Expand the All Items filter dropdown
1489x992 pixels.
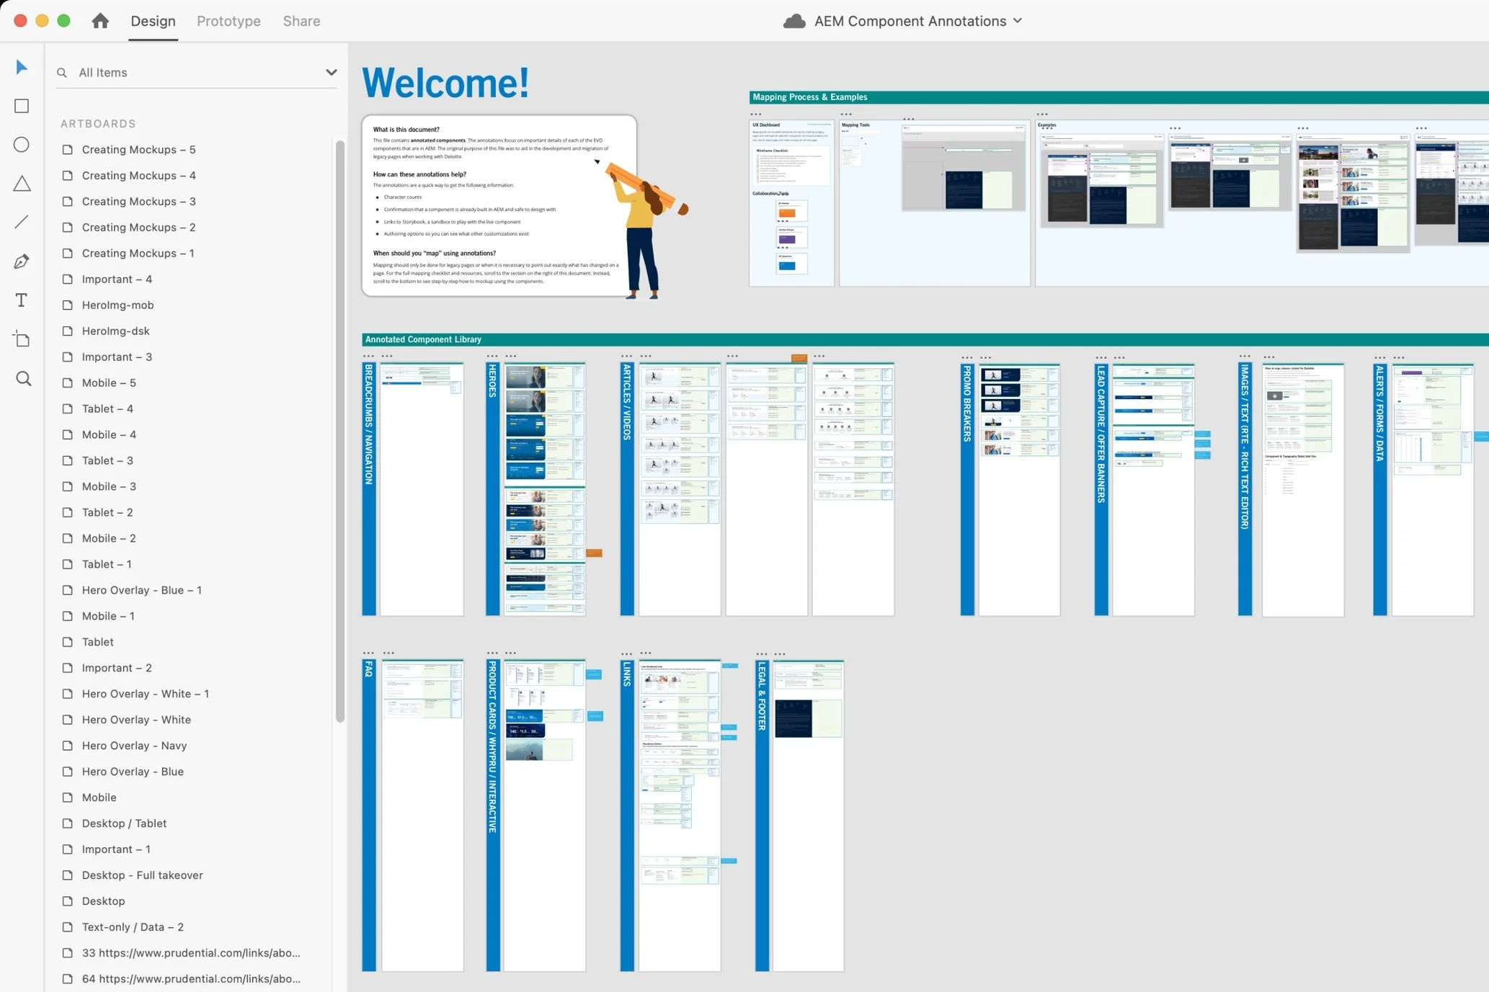click(x=331, y=72)
